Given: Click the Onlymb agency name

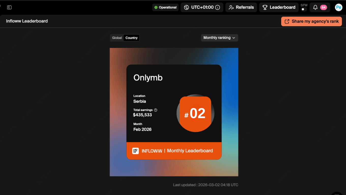Looking at the screenshot, I should pyautogui.click(x=148, y=78).
